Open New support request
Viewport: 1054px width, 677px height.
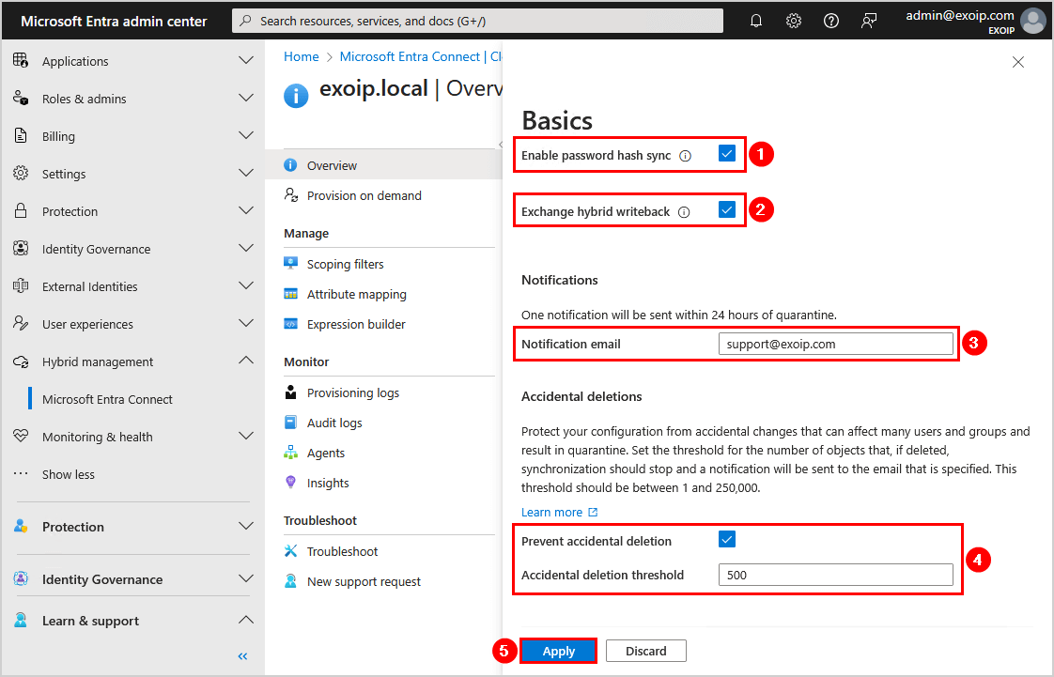click(364, 581)
